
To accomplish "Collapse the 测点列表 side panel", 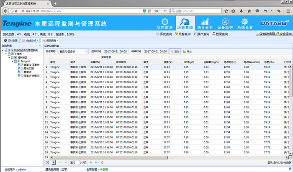I will [x=40, y=45].
